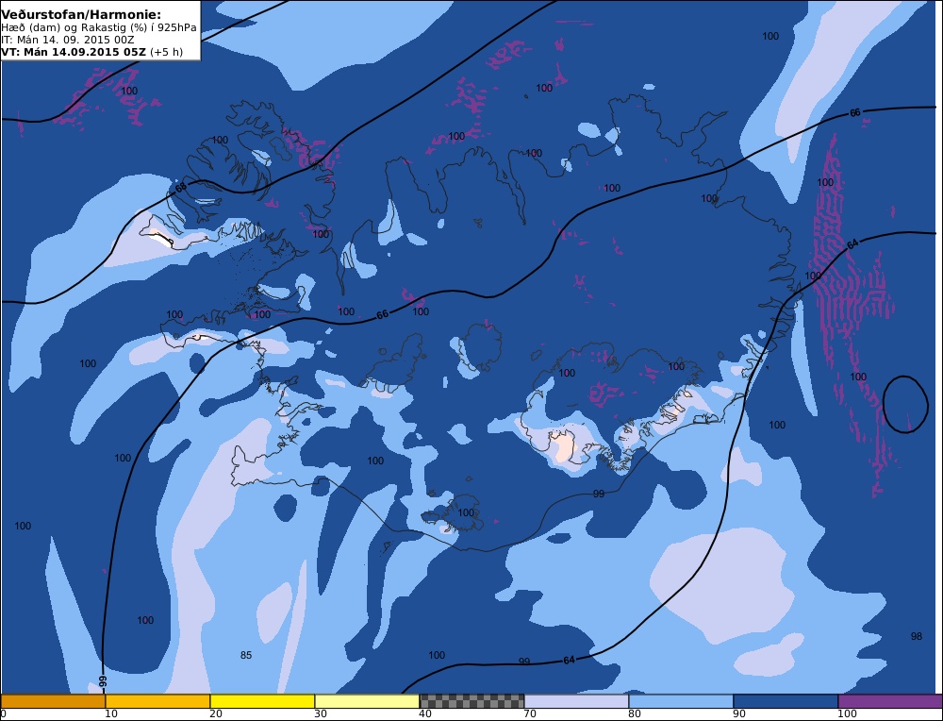Click the legend tick label '10'
The image size is (943, 721).
tap(110, 713)
